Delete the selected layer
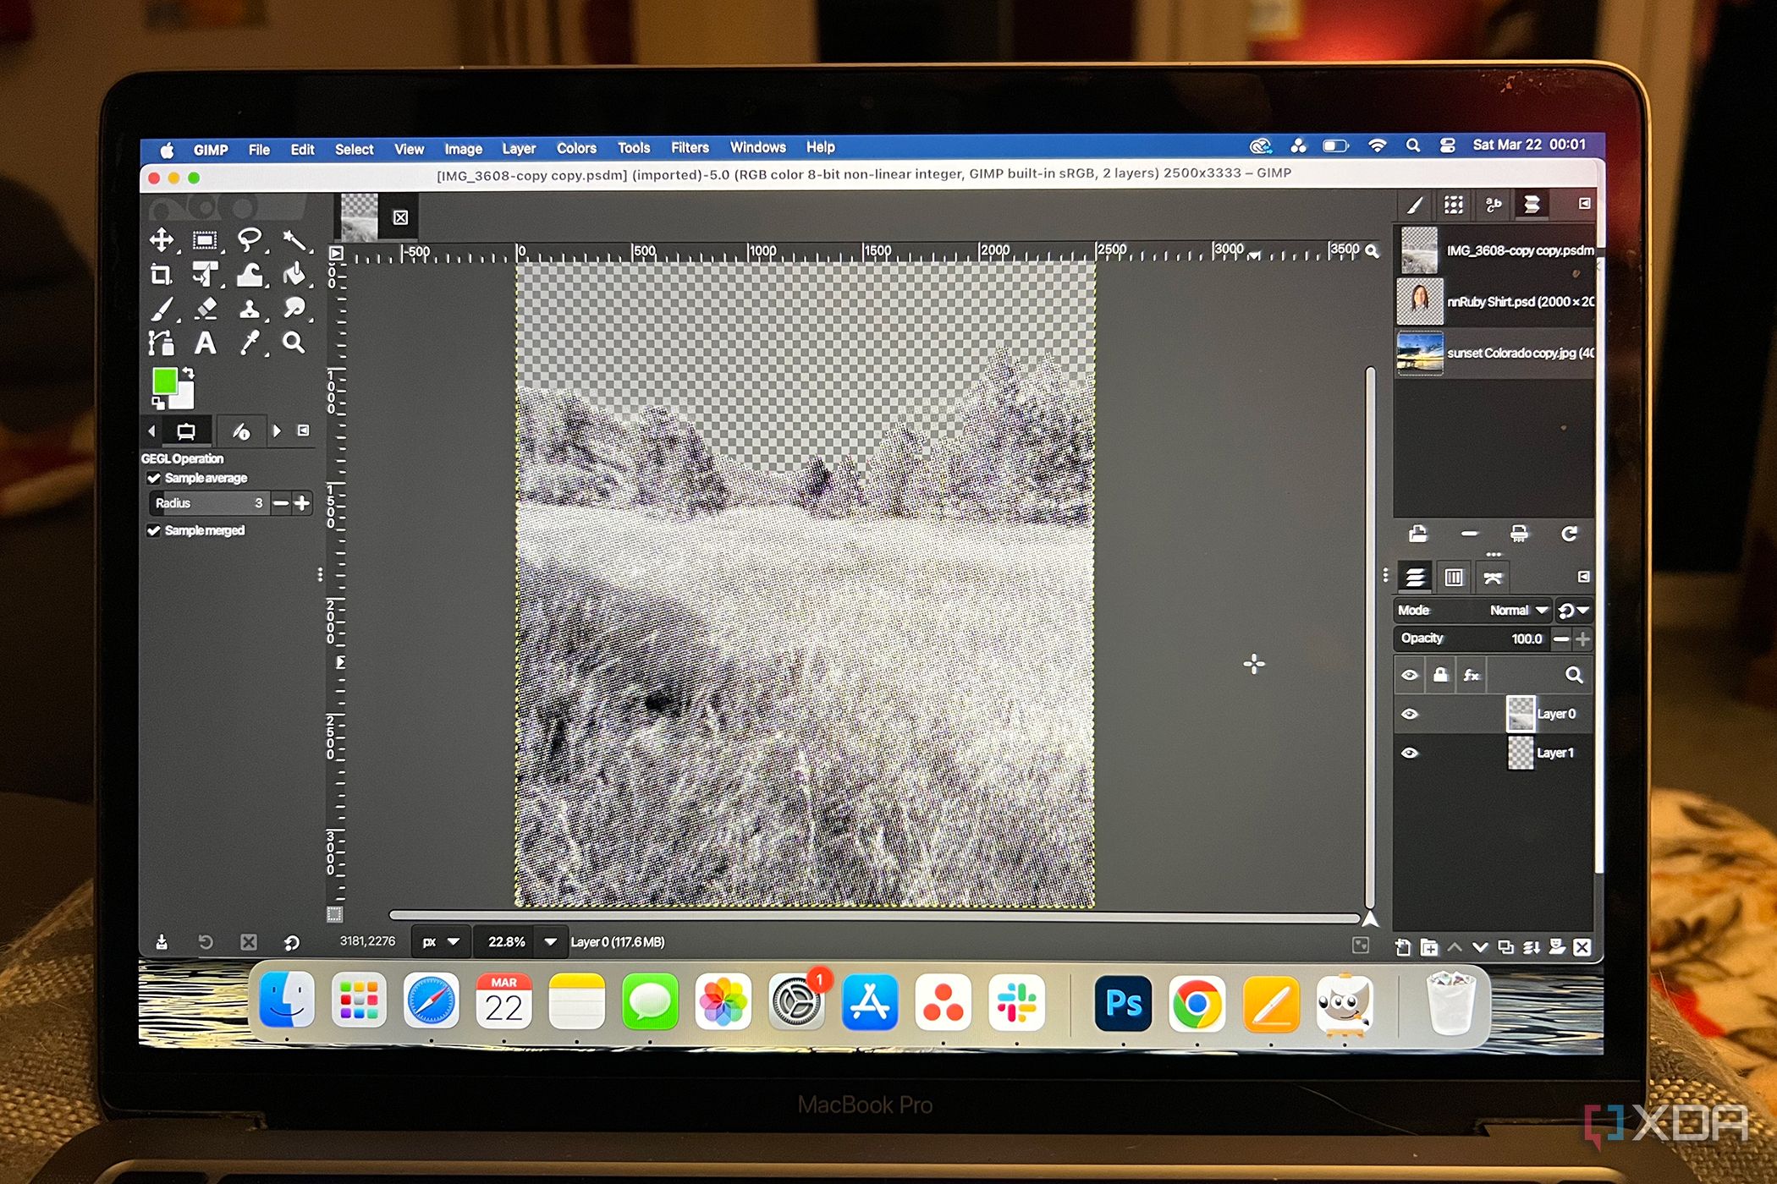The image size is (1777, 1184). tap(1582, 947)
